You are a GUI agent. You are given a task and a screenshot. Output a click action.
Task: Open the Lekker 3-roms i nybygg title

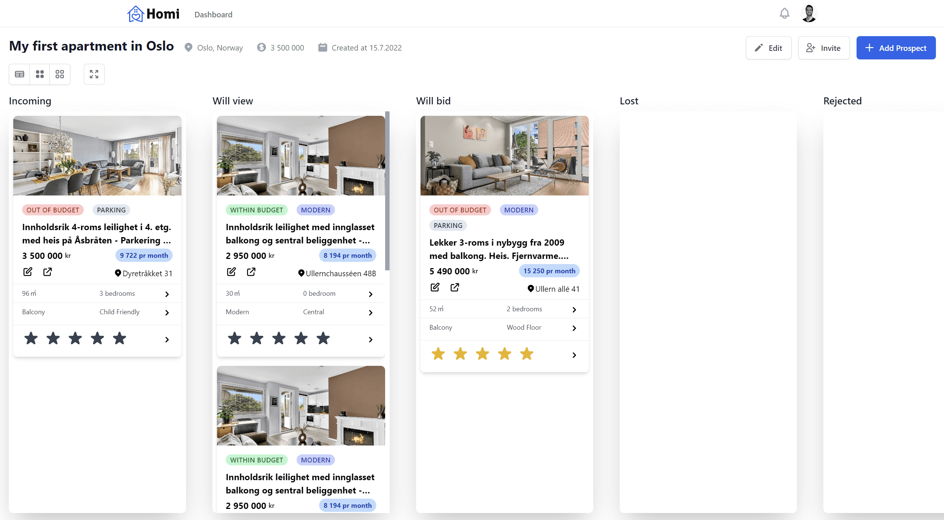point(499,249)
